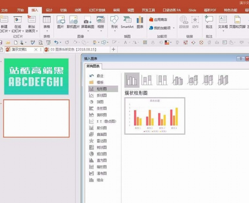Click the SmartArt icon in ribbon
This screenshot has width=249, height=203.
point(127,22)
